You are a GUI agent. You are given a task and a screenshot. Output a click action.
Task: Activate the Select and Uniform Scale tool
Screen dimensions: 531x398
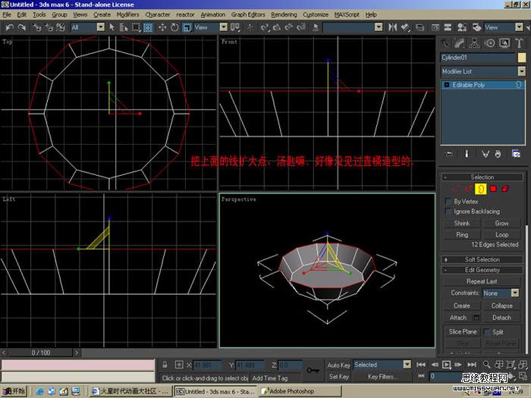pyautogui.click(x=187, y=27)
